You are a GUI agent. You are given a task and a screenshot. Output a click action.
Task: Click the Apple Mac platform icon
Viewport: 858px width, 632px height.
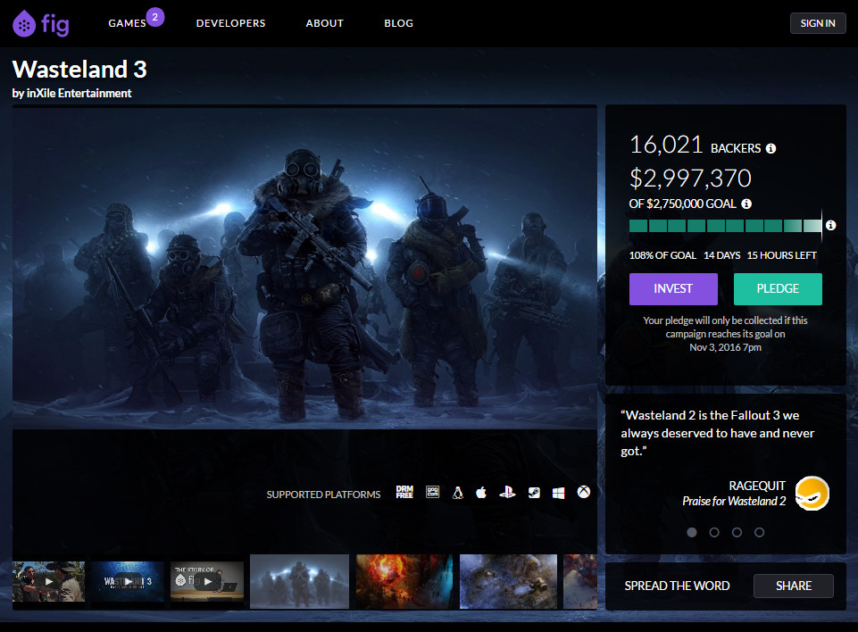click(481, 493)
